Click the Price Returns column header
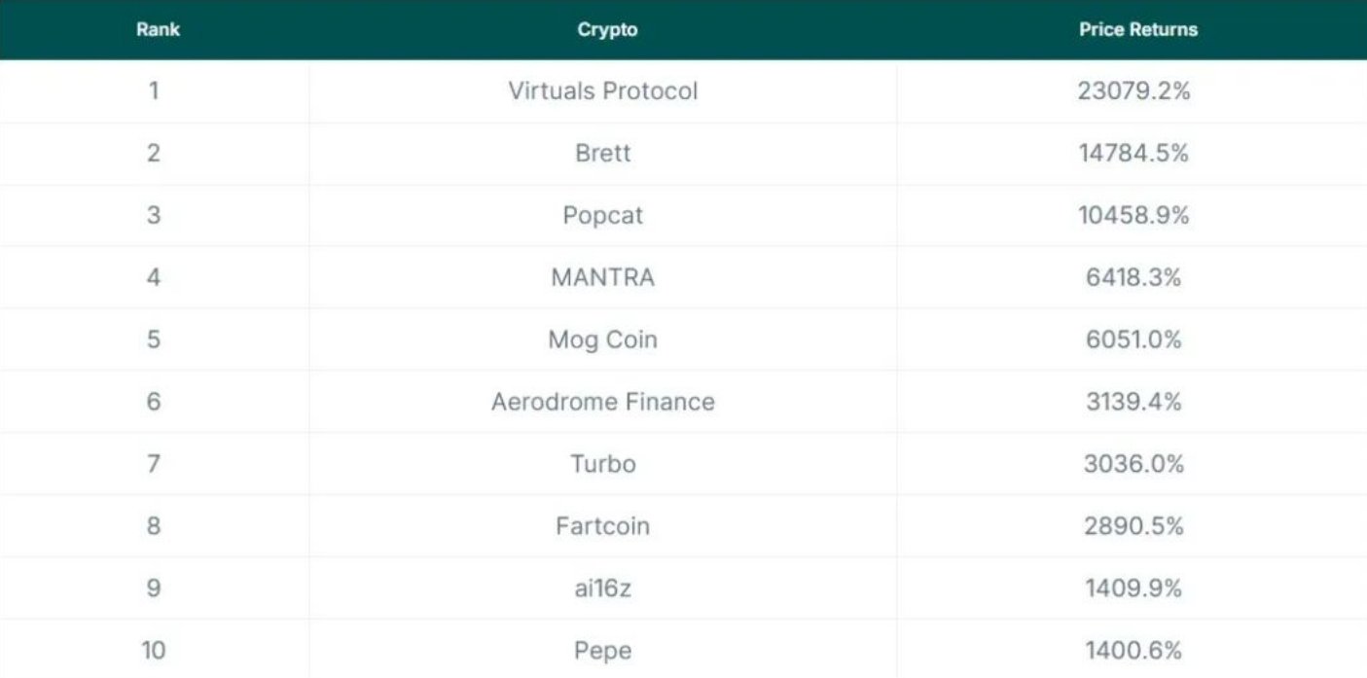Image resolution: width=1367 pixels, height=678 pixels. pyautogui.click(x=1137, y=29)
